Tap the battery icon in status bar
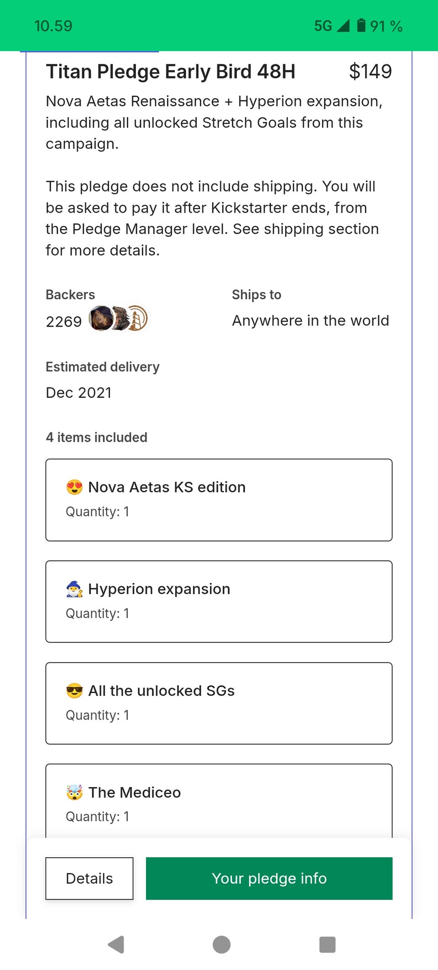The image size is (438, 970). pyautogui.click(x=361, y=26)
